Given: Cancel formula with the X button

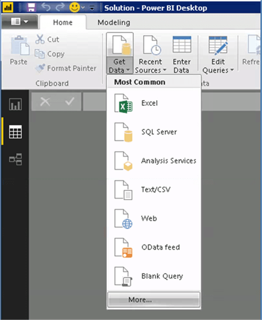Looking at the screenshot, I should [45, 101].
